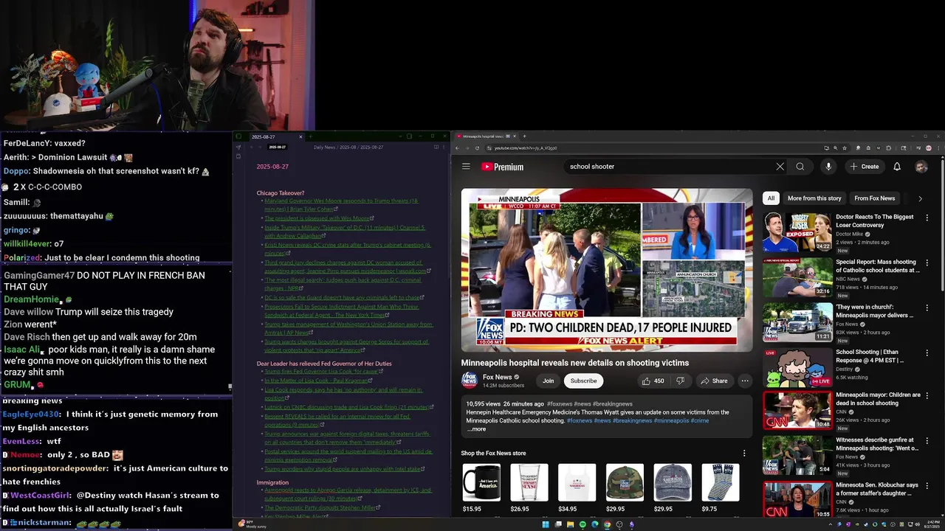Open Chrome from the taskbar
This screenshot has width=945, height=531.
pyautogui.click(x=607, y=524)
